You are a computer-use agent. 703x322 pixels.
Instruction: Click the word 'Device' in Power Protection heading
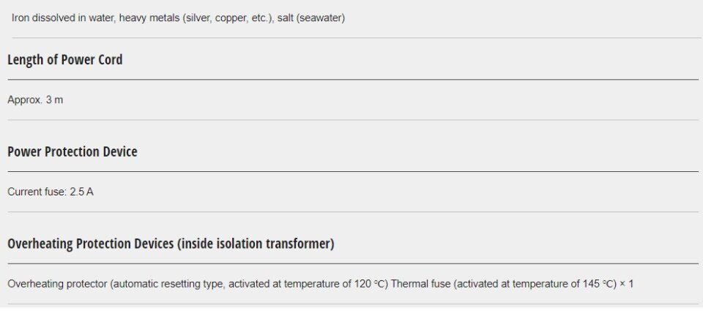point(118,152)
